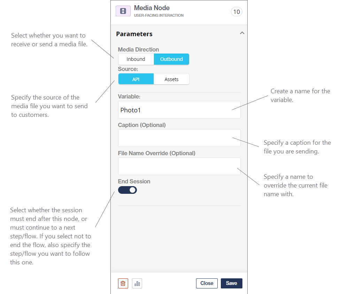Image resolution: width=341 pixels, height=294 pixels.
Task: Click the Caption (Optional) input field
Action: [x=179, y=138]
